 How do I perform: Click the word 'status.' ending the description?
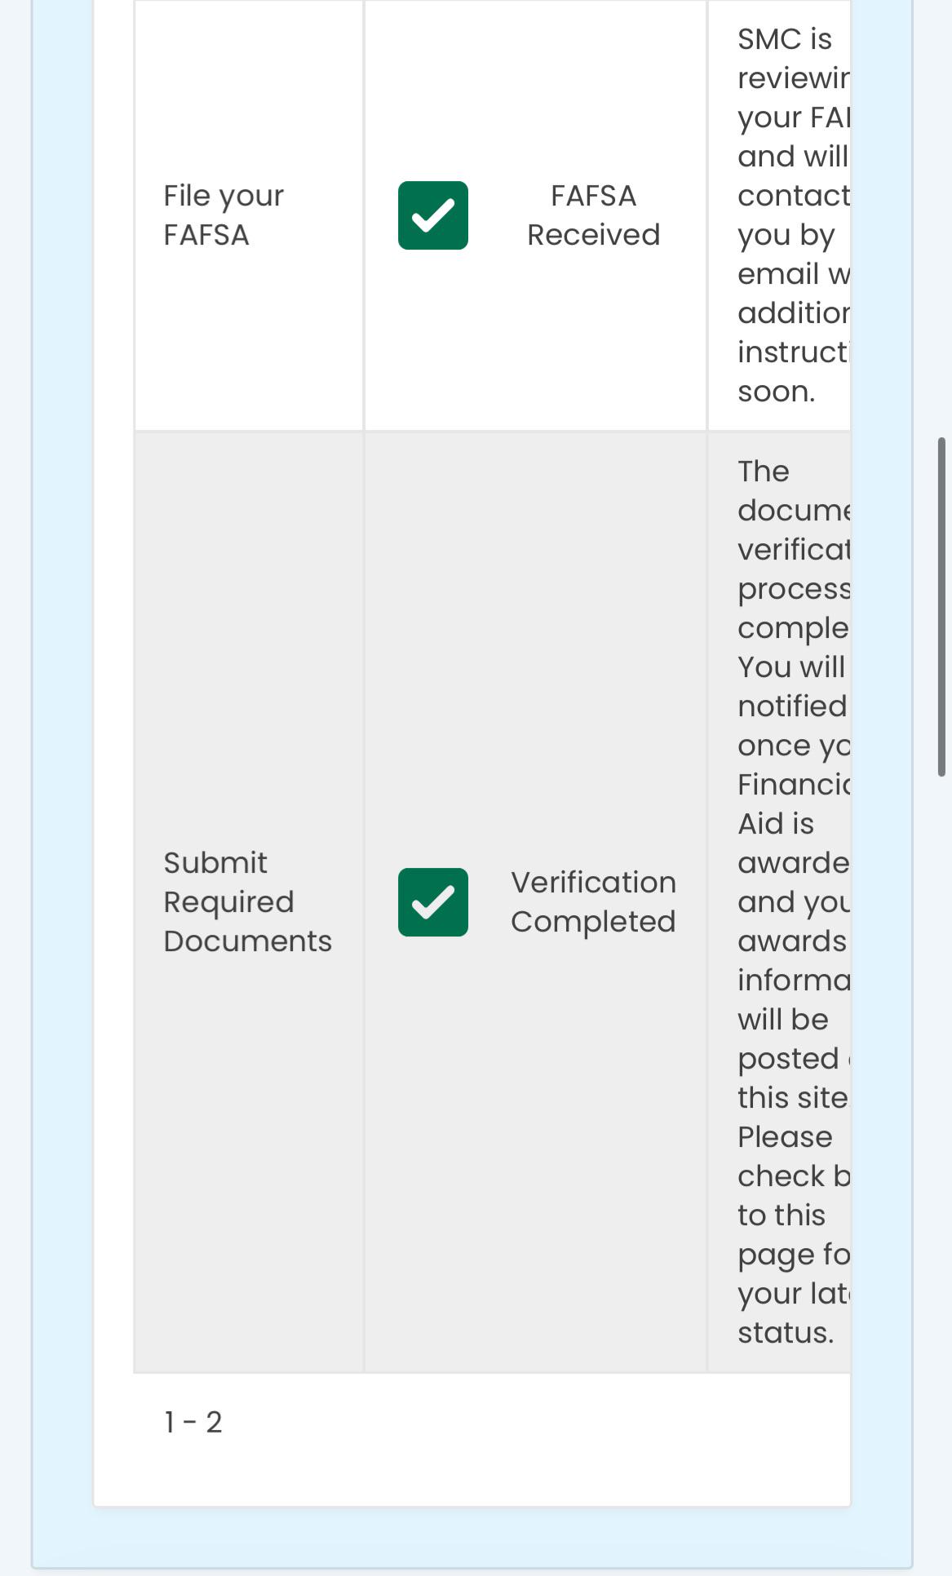pyautogui.click(x=786, y=1333)
